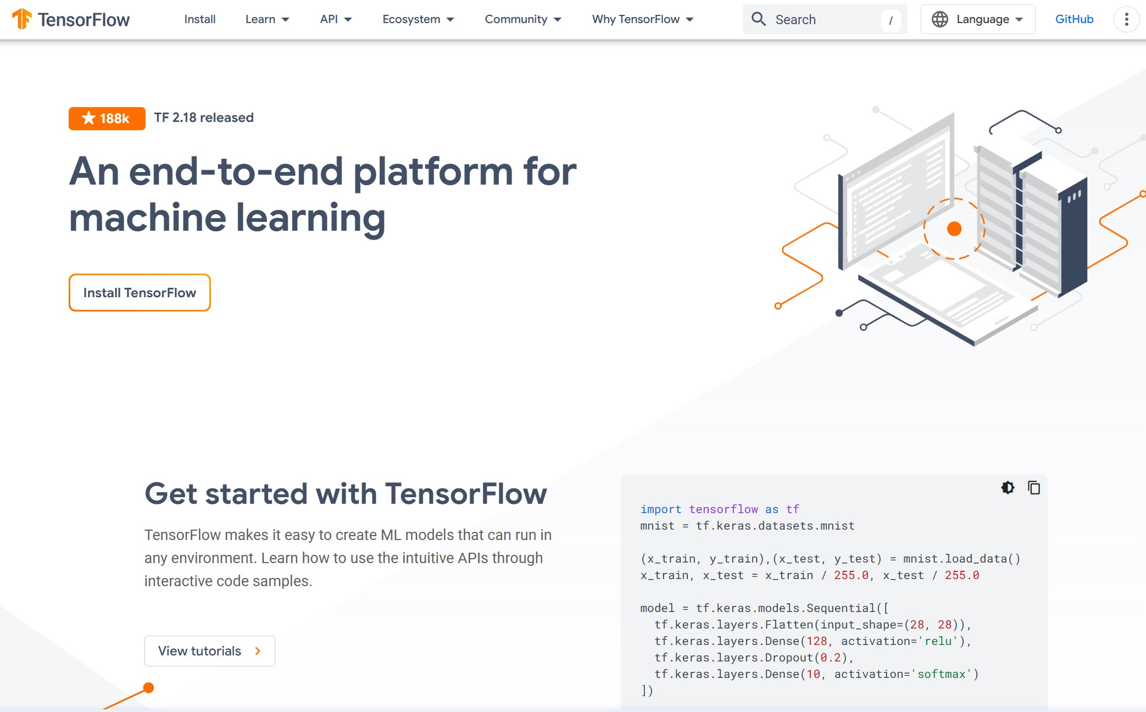Screen dimensions: 1146x712
Task: Open the Language dropdown
Action: (x=978, y=19)
